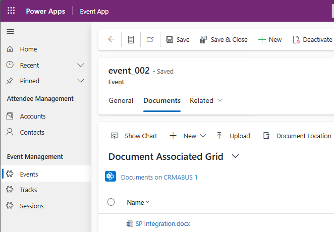Open record in new window icon
The image size is (334, 232).
pos(150,39)
